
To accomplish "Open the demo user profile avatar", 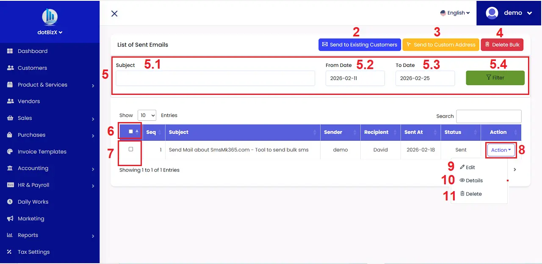I will pos(492,13).
